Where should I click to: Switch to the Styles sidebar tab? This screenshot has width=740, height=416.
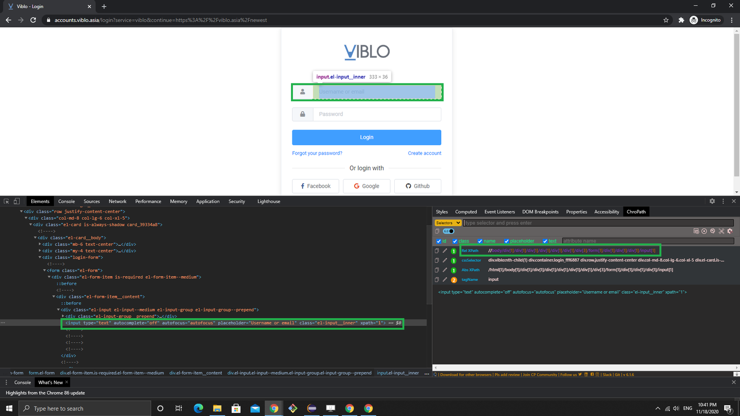point(442,212)
